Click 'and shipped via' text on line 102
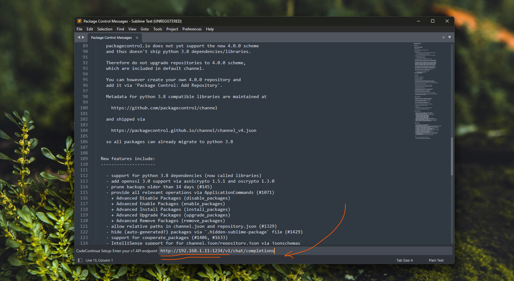The width and height of the screenshot is (514, 281). [x=125, y=119]
